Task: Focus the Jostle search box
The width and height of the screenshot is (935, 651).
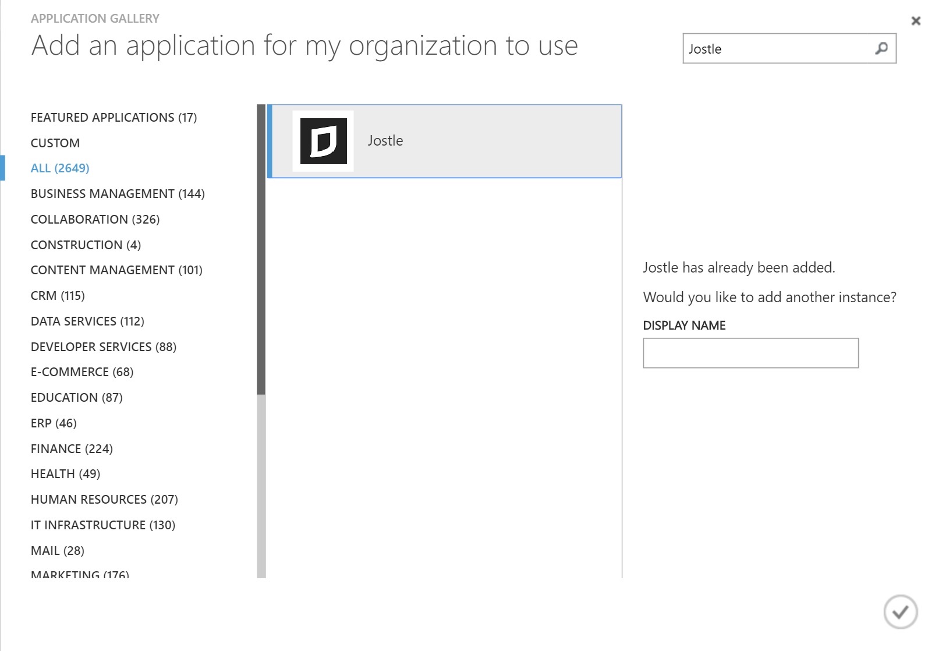Action: tap(789, 48)
